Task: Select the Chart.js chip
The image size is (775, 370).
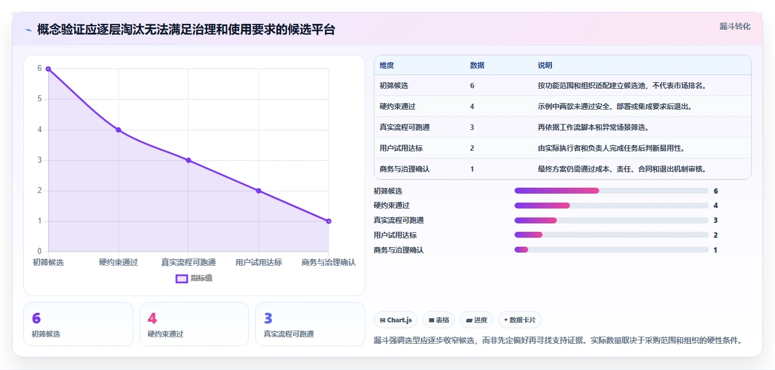Action: tap(396, 320)
